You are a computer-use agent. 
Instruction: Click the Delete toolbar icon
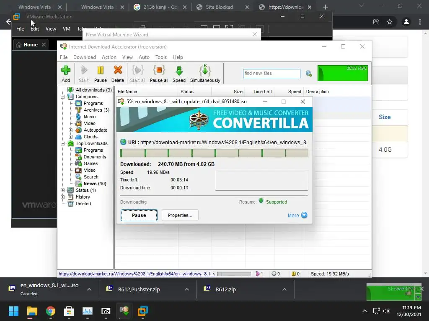pos(118,73)
